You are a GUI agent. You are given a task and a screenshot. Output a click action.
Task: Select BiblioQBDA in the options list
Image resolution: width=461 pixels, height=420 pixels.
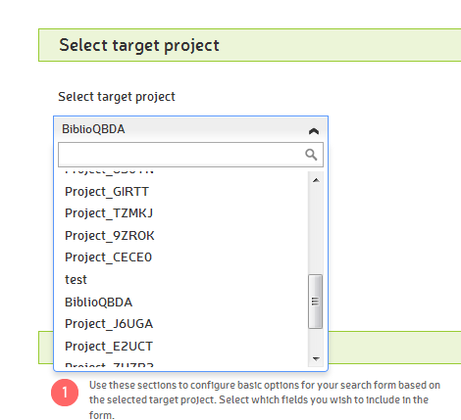(186, 303)
